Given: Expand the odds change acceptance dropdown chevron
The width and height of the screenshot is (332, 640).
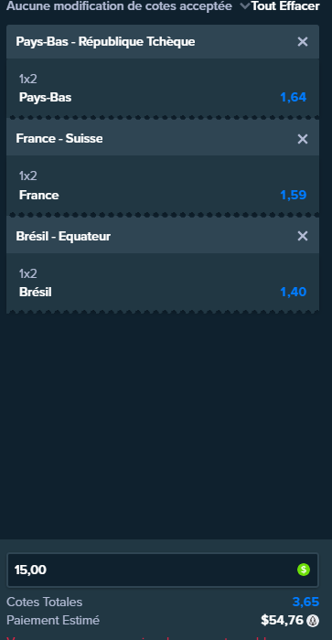Looking at the screenshot, I should tap(244, 5).
